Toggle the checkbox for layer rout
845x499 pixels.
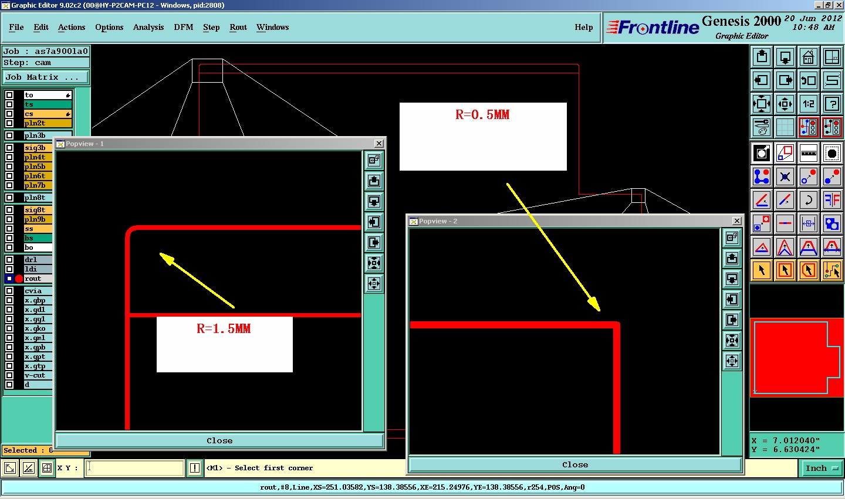coord(9,279)
